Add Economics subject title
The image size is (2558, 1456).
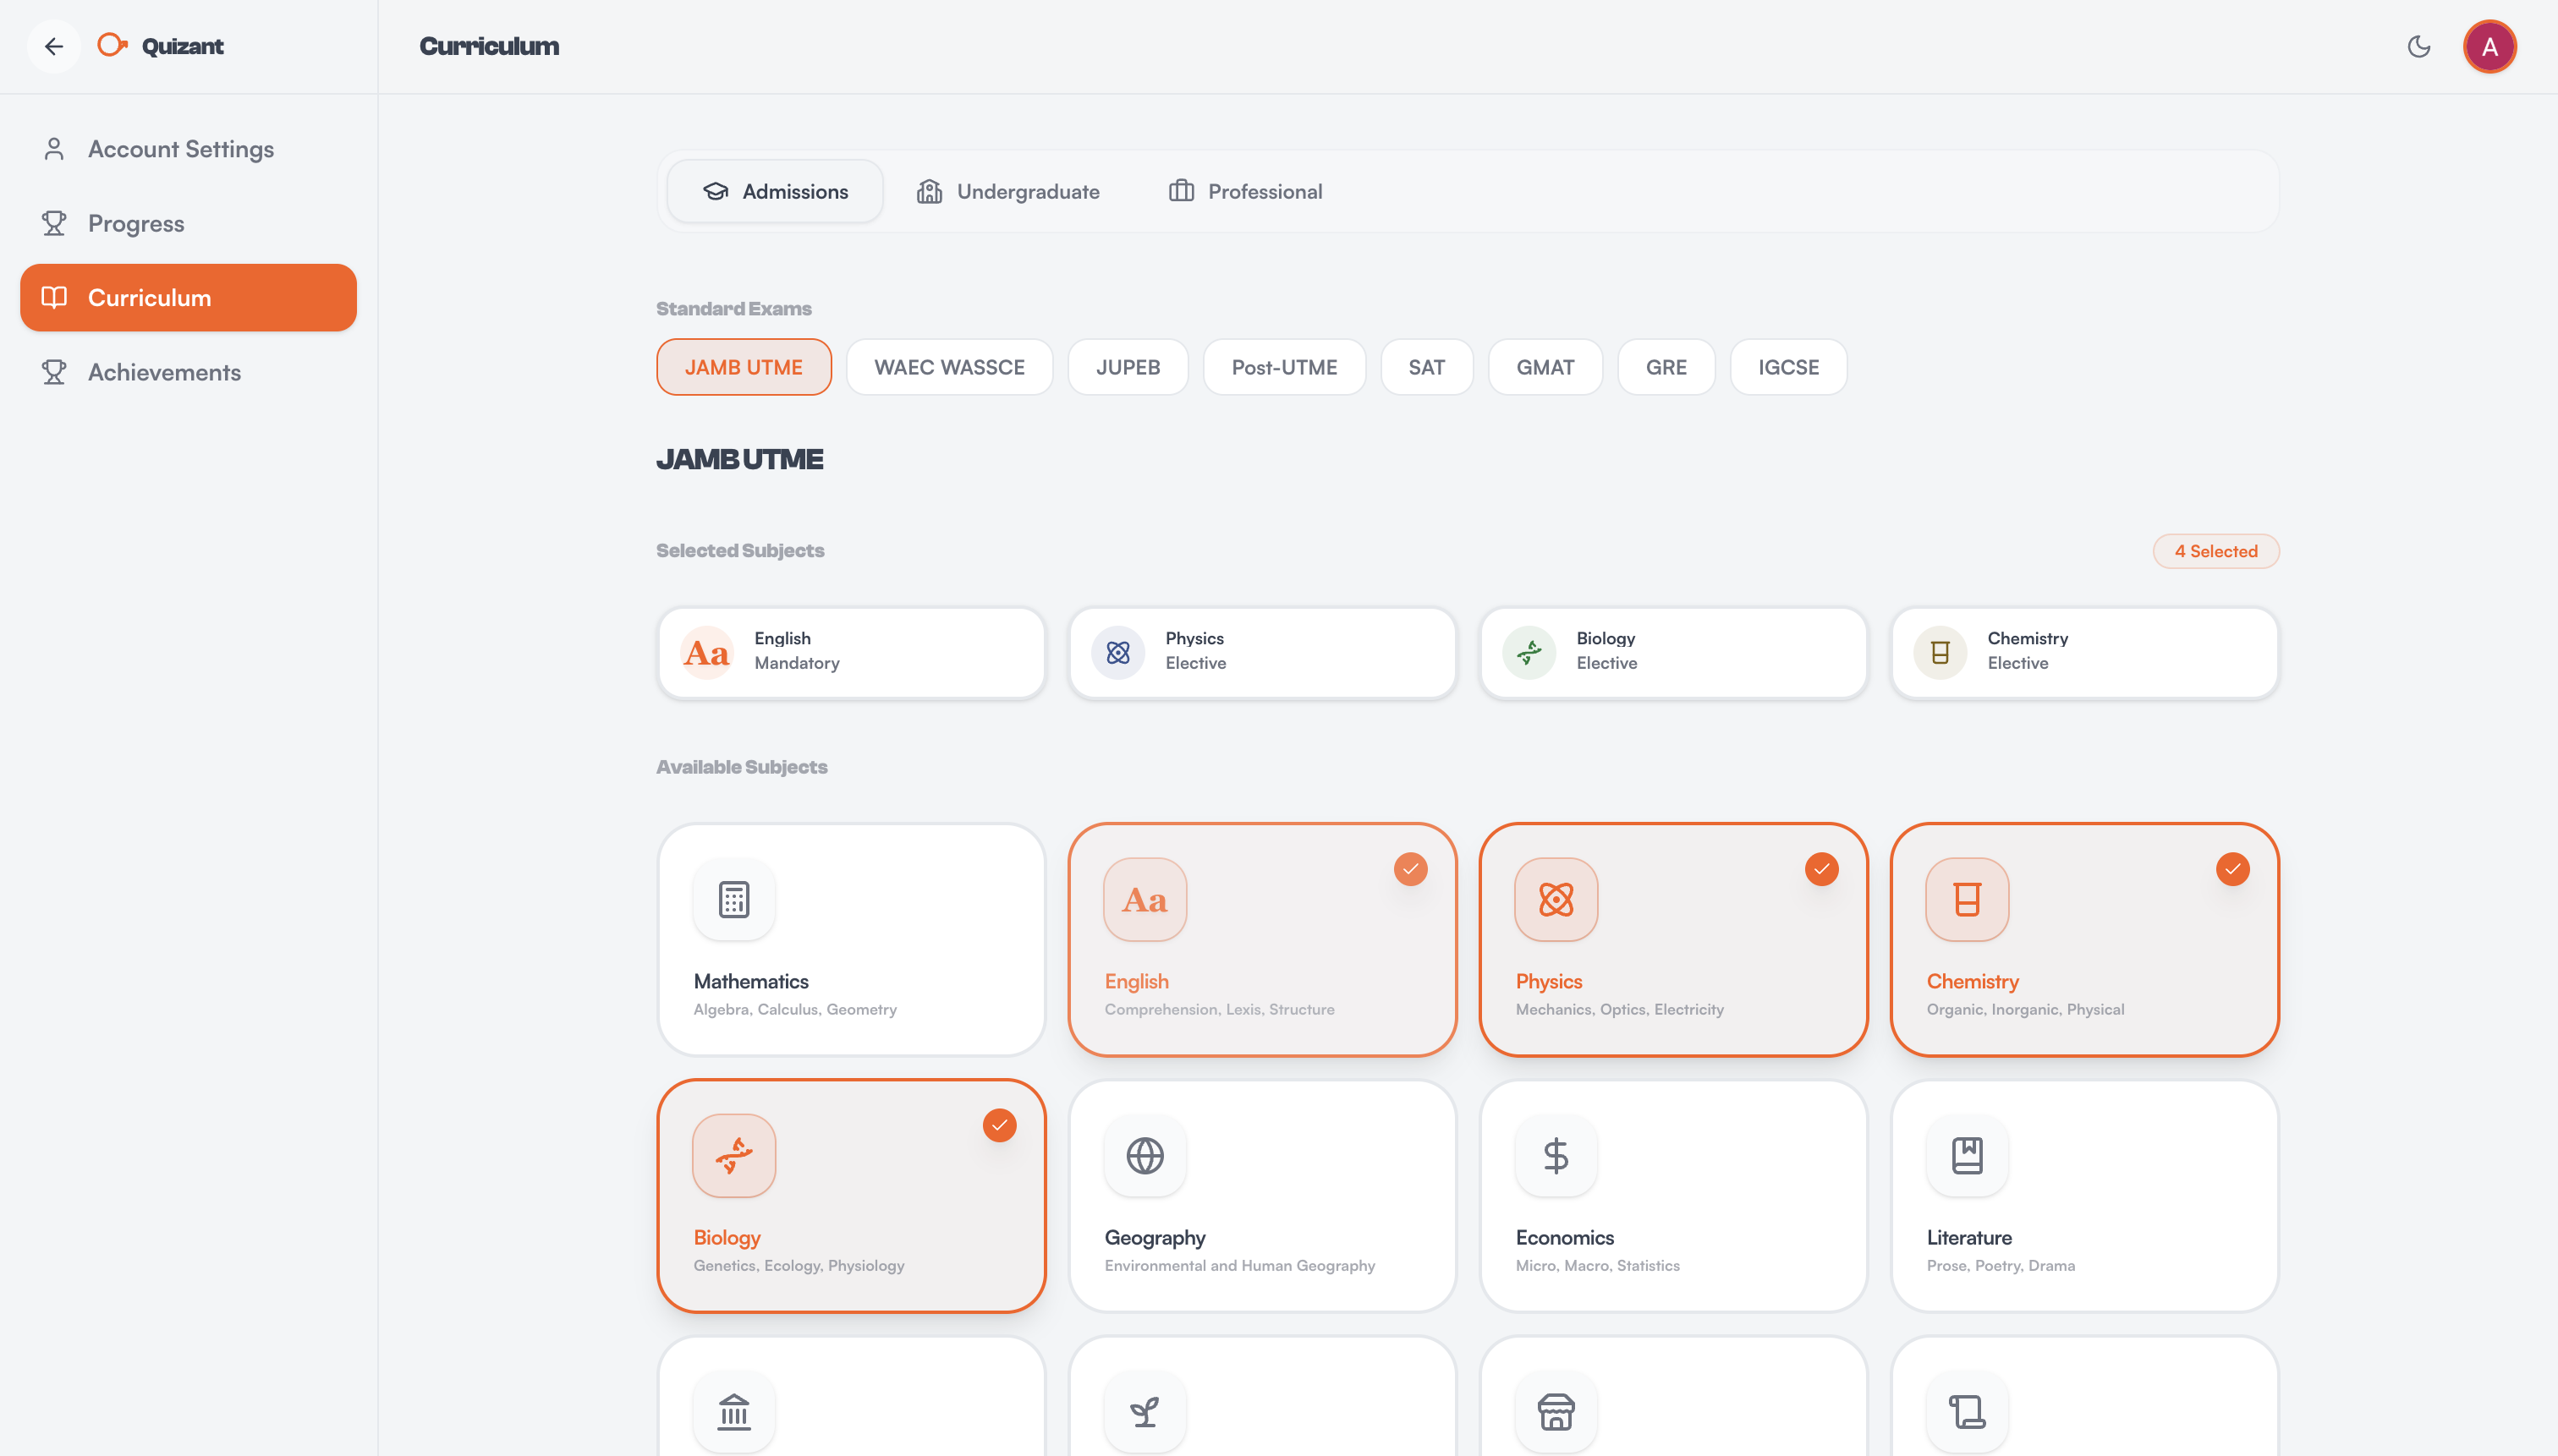coord(1565,1238)
